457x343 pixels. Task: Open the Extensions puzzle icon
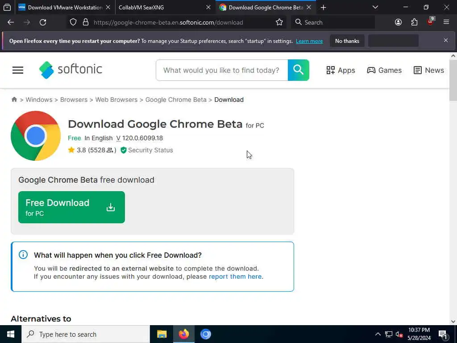(414, 22)
